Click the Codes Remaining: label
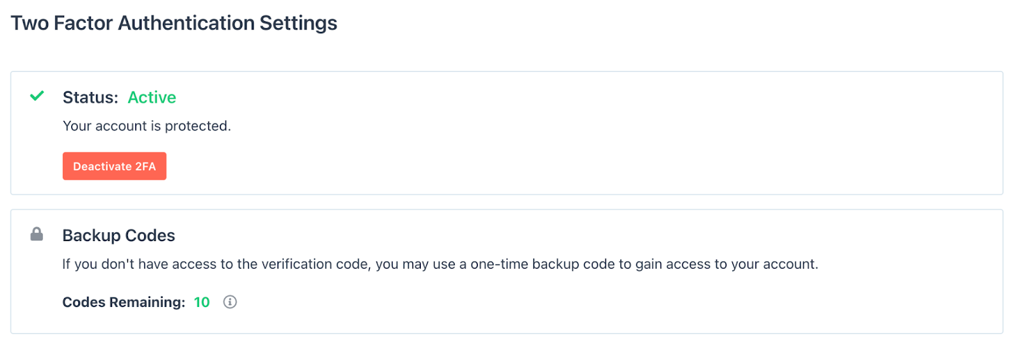The width and height of the screenshot is (1025, 362). click(124, 302)
